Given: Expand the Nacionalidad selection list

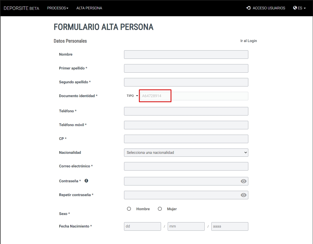Looking at the screenshot, I should 186,153.
